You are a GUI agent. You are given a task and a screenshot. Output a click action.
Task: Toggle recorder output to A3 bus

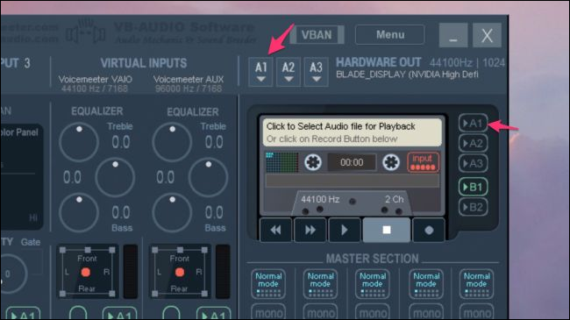(x=473, y=163)
